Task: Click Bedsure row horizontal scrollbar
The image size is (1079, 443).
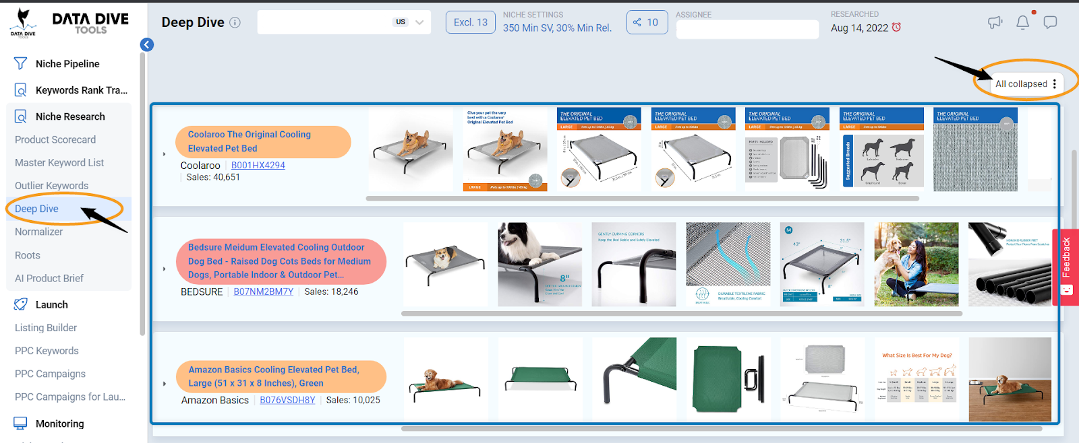Action: pyautogui.click(x=682, y=313)
